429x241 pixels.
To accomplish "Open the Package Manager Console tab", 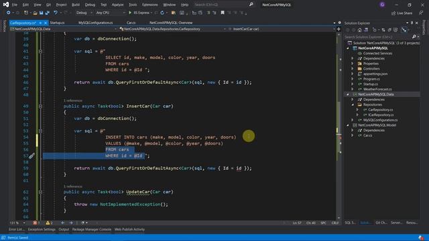I will click(x=92, y=230).
